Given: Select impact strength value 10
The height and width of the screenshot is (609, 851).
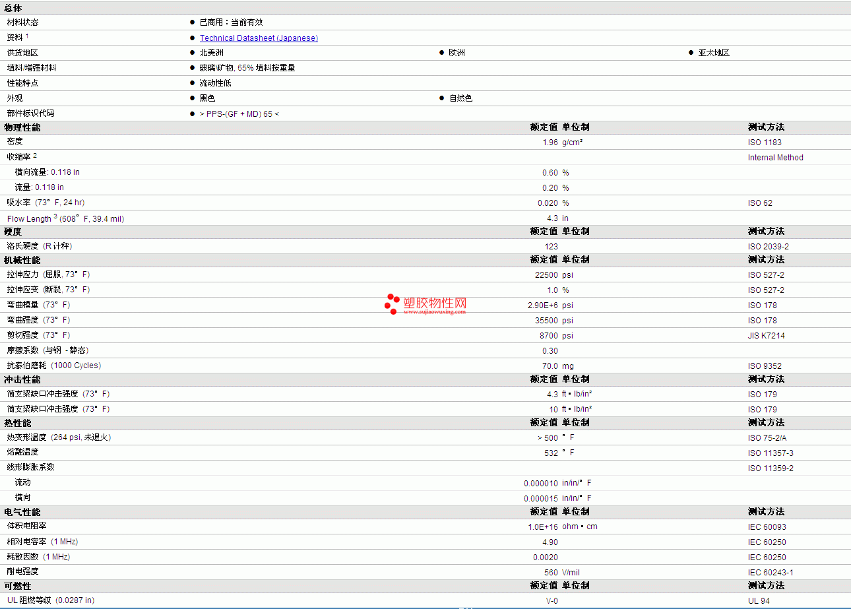Looking at the screenshot, I should [x=553, y=410].
